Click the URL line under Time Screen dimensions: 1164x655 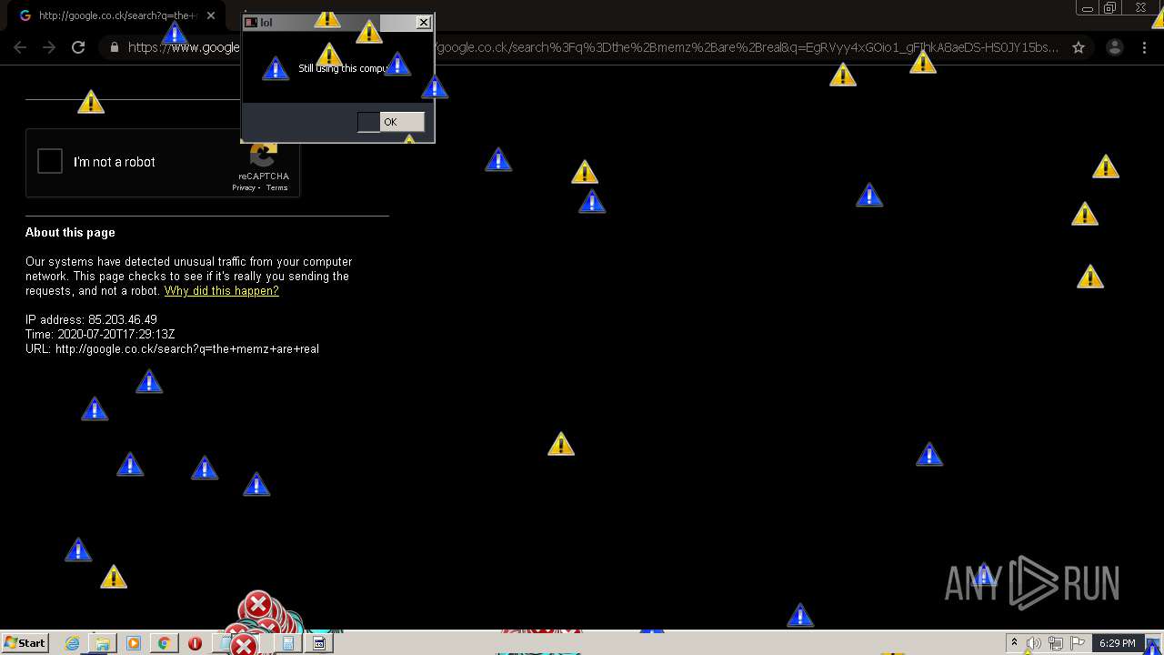(x=172, y=349)
